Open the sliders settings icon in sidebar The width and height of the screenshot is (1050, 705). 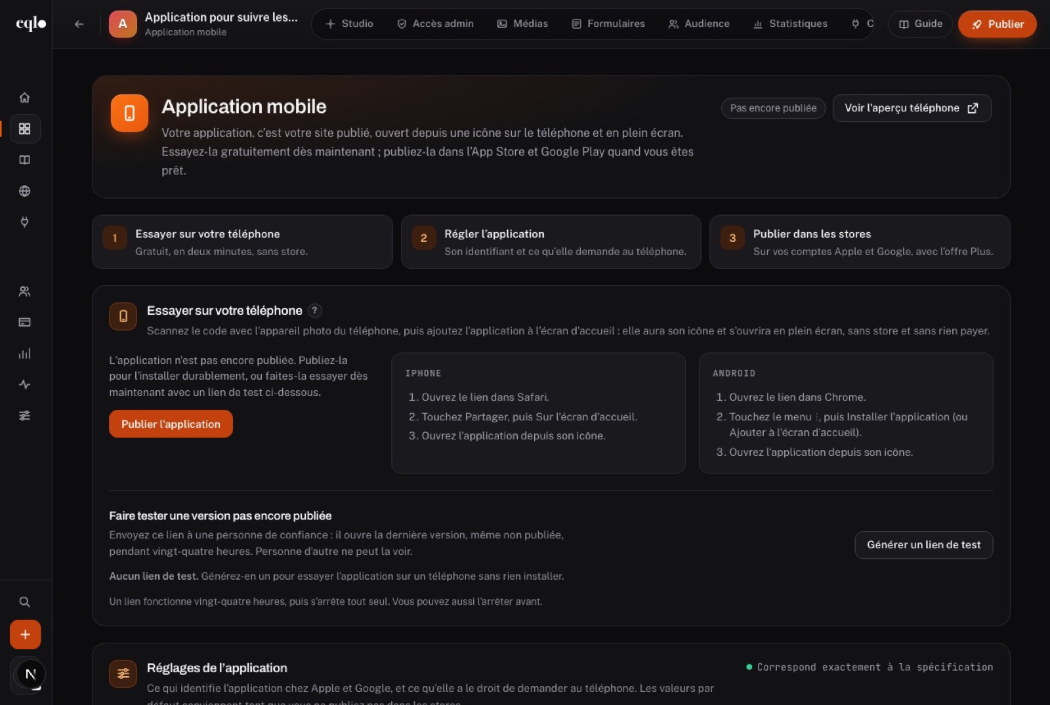coord(25,416)
